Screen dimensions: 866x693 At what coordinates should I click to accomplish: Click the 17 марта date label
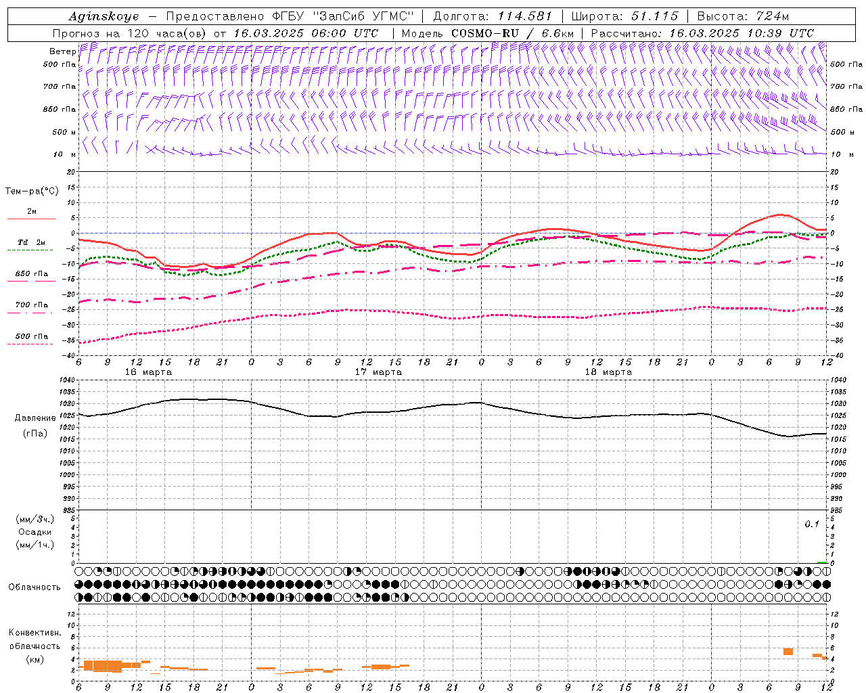tap(378, 372)
